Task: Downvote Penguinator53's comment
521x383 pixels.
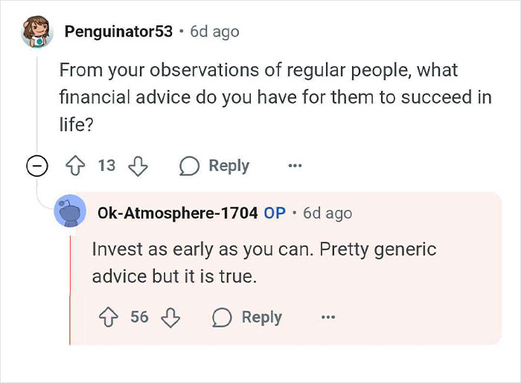Action: 138,166
